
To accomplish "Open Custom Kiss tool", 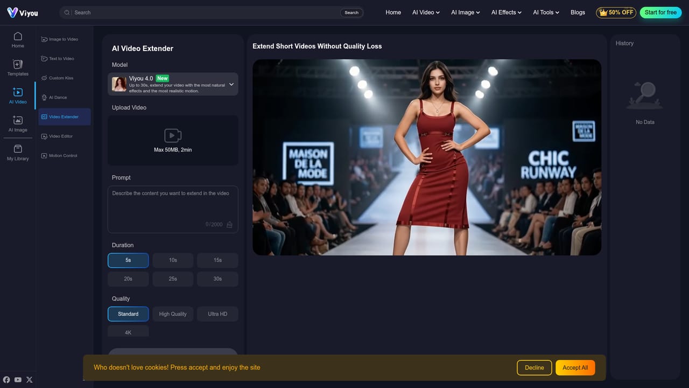I will point(65,78).
